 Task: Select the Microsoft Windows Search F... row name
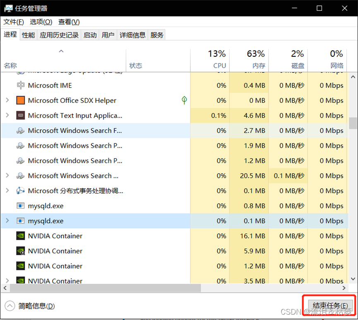pyautogui.click(x=75, y=131)
